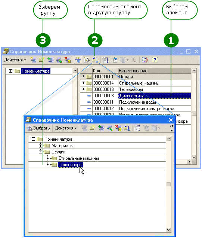
Task: Select Материалы group in front window tree
Action: [x=62, y=146]
